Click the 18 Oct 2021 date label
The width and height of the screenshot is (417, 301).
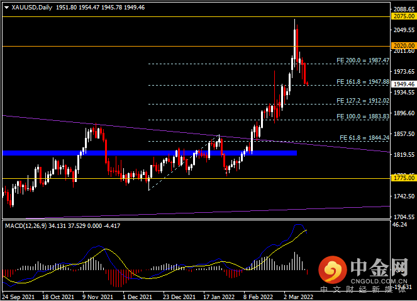[x=58, y=297]
